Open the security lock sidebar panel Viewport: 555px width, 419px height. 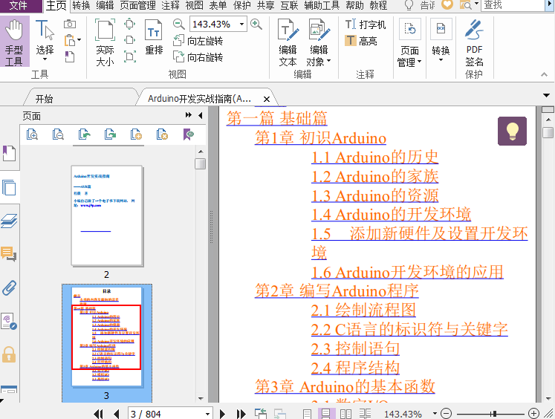tap(9, 354)
